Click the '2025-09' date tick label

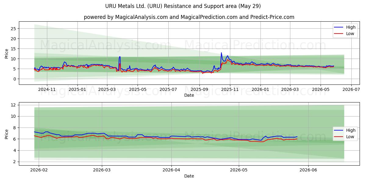pos(199,90)
